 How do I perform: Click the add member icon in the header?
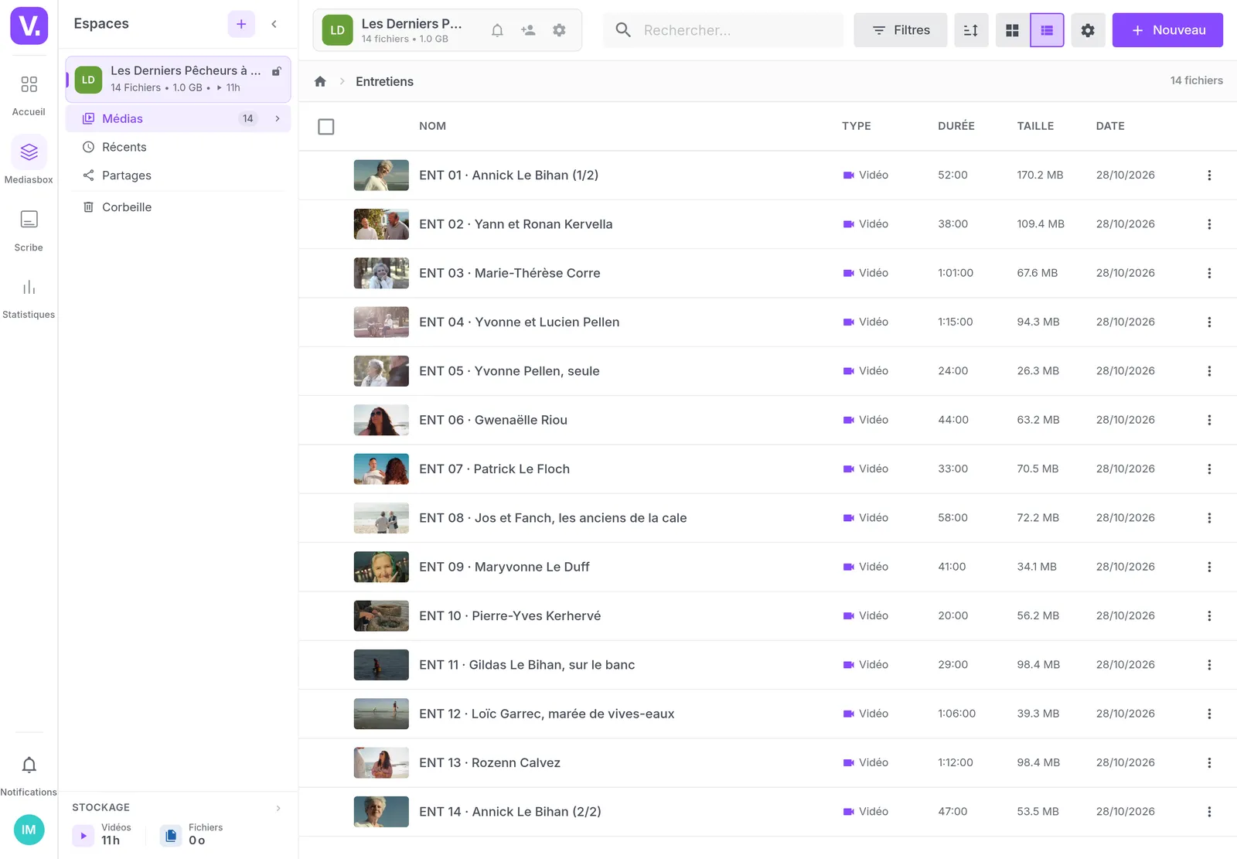tap(528, 30)
